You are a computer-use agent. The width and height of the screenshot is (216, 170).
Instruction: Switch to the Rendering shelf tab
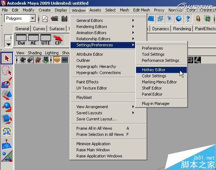coord(182,29)
